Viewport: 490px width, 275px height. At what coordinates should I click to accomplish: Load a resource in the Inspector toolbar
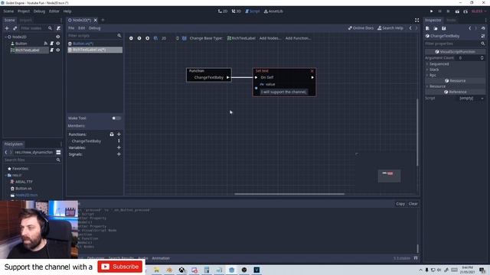point(436,28)
